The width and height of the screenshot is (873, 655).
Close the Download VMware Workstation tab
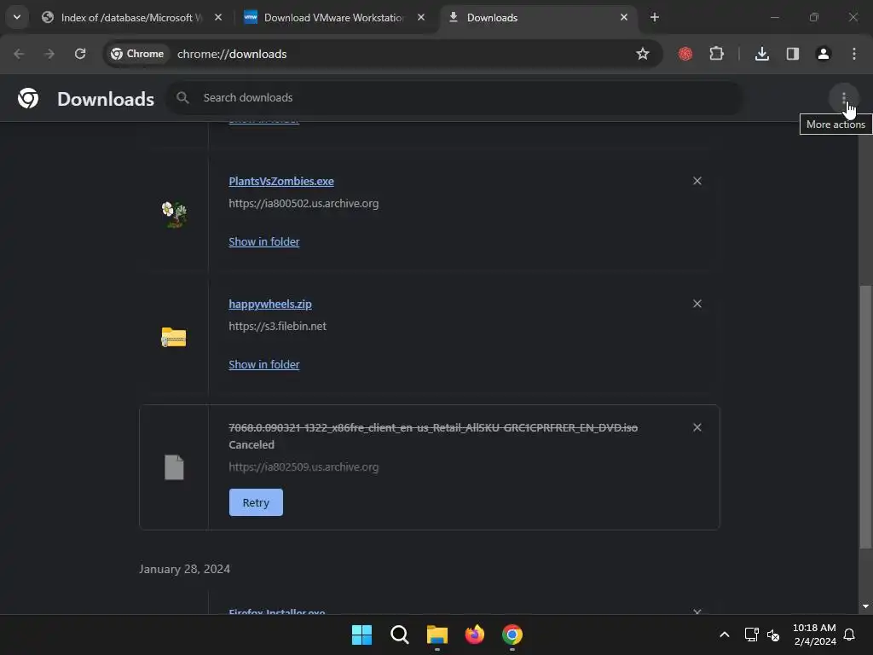click(421, 17)
